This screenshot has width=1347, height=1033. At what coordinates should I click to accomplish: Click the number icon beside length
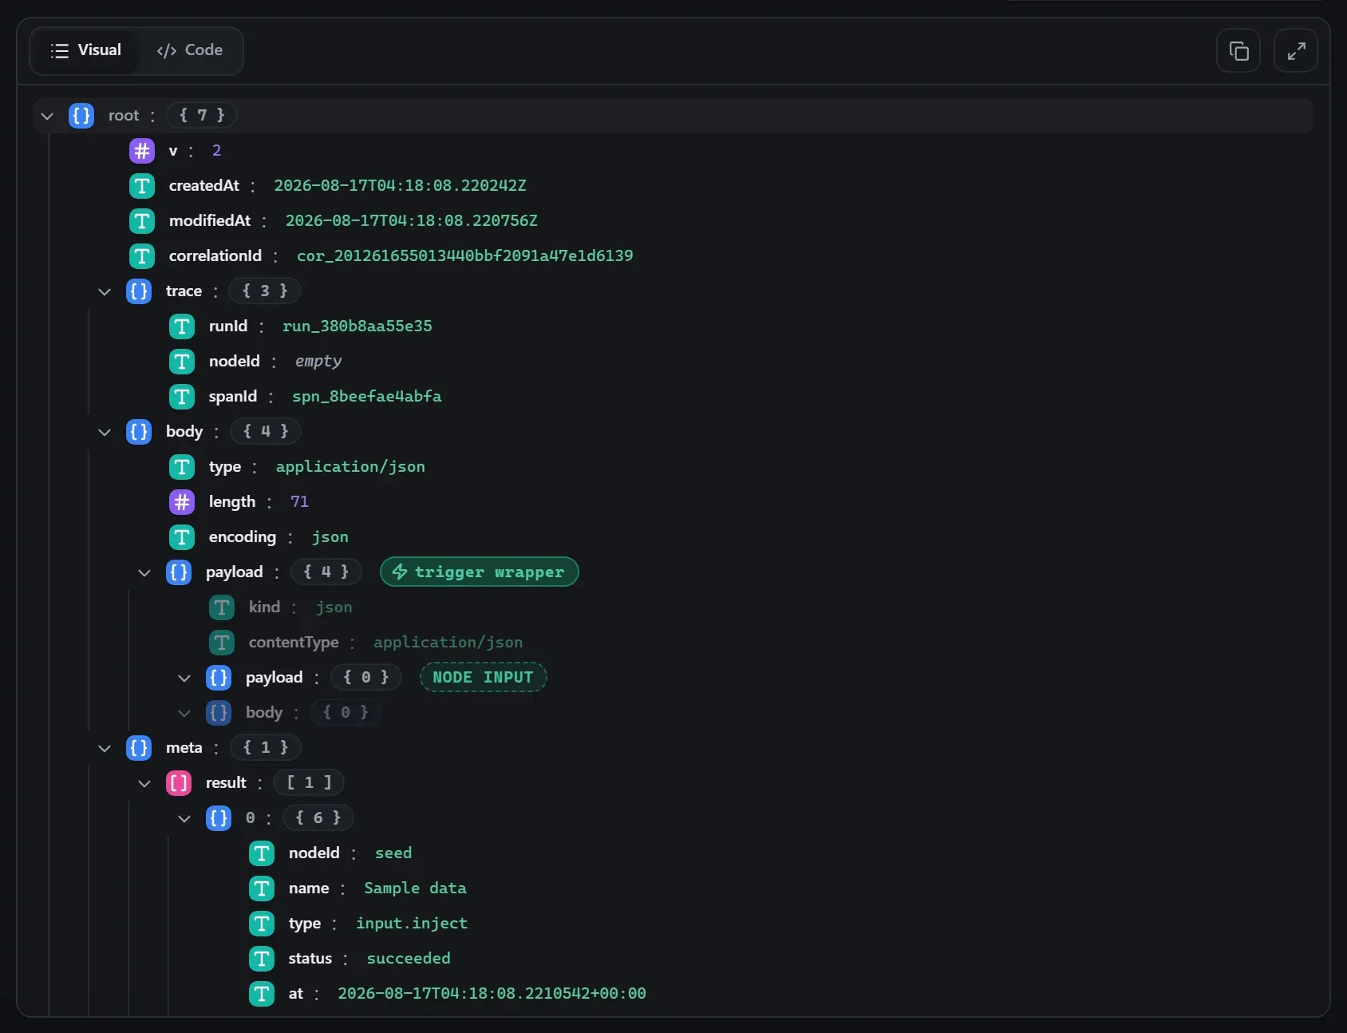182,502
